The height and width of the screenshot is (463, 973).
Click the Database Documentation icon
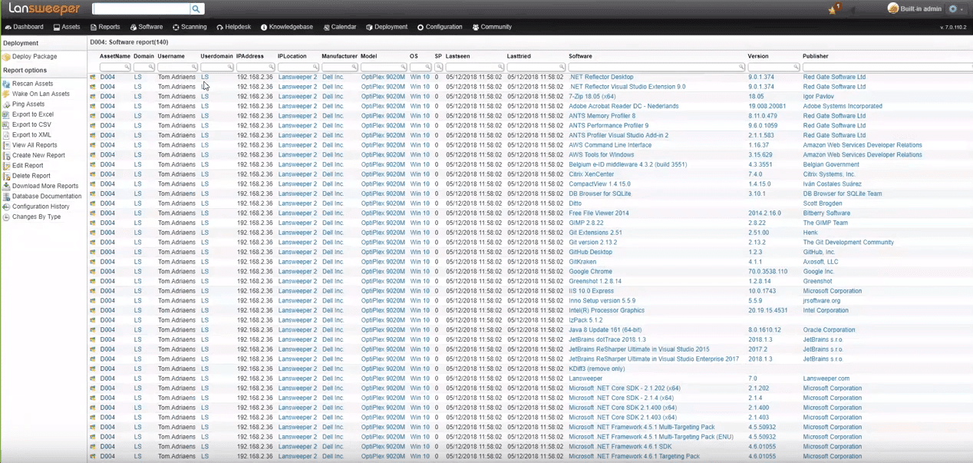[6, 197]
